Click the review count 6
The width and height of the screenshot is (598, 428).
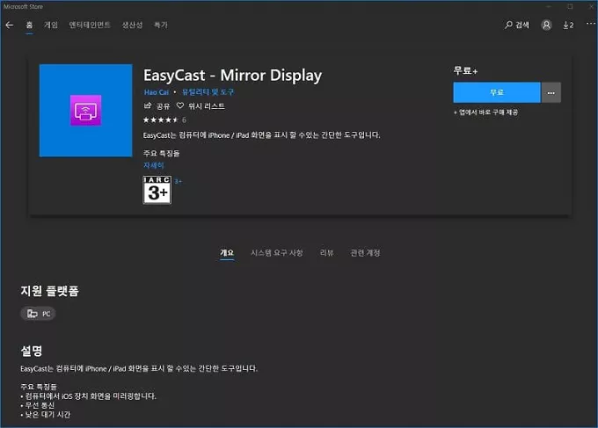click(184, 120)
